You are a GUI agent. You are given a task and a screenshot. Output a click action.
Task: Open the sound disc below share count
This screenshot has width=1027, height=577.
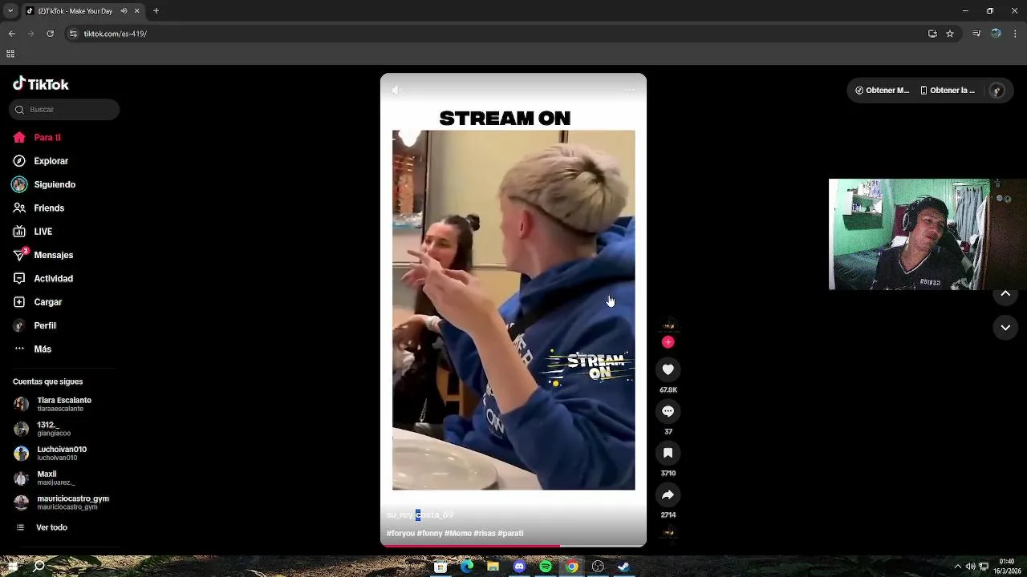(668, 533)
